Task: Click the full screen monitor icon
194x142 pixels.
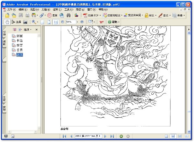Action: pyautogui.click(x=6, y=136)
